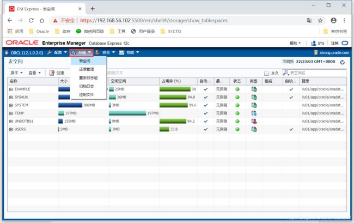Click the red 不安全 warning triangle

coord(56,21)
